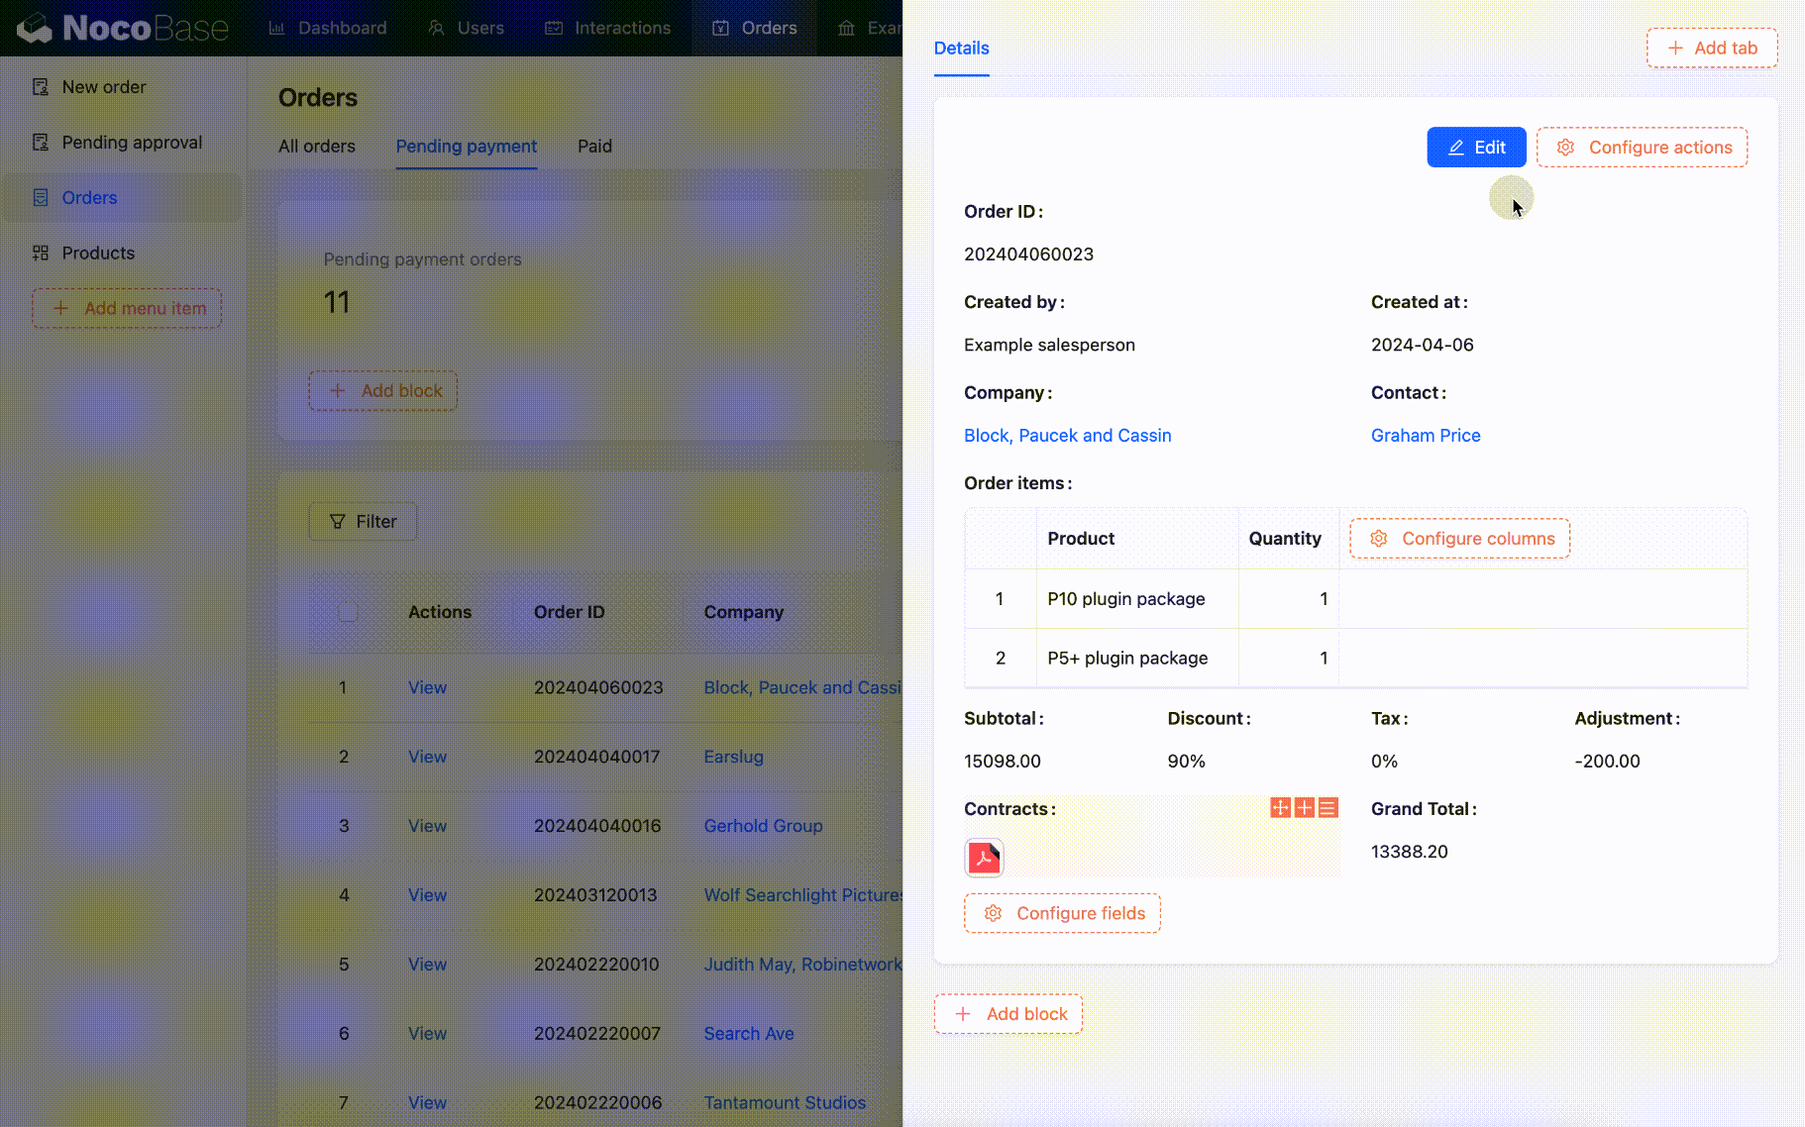
Task: Select the Details tab in the drawer
Action: click(962, 48)
